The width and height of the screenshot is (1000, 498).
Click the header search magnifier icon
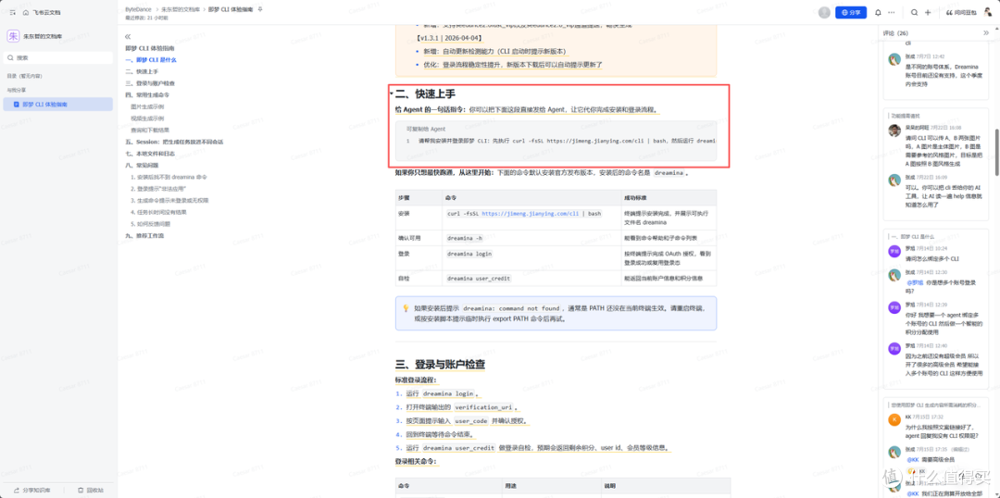coord(915,12)
